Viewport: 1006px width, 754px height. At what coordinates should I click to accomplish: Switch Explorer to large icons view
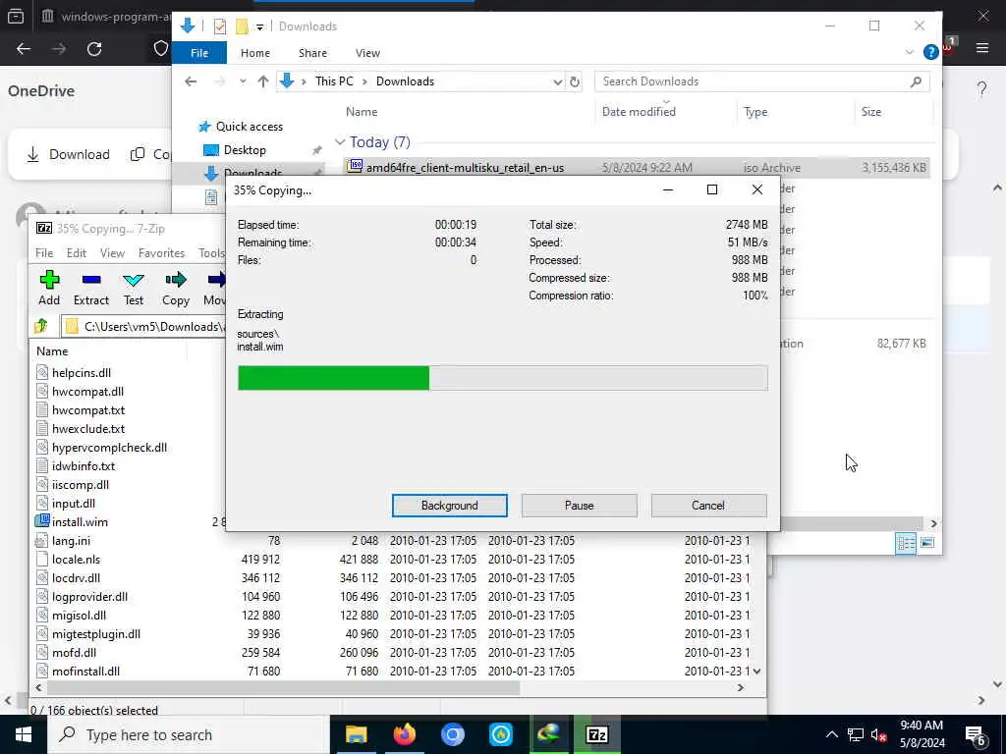tap(927, 543)
